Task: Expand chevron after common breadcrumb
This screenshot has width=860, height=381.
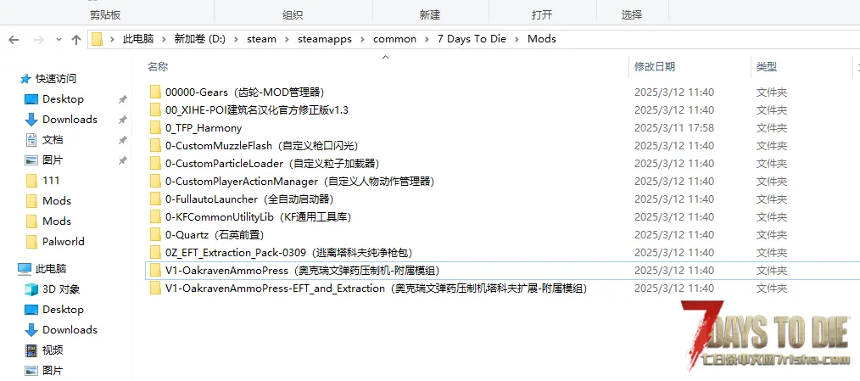Action: [427, 40]
